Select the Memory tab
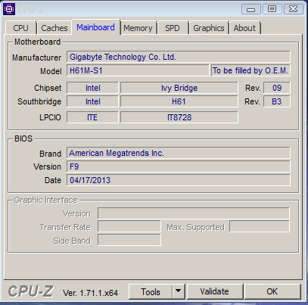The width and height of the screenshot is (308, 305). point(138,28)
